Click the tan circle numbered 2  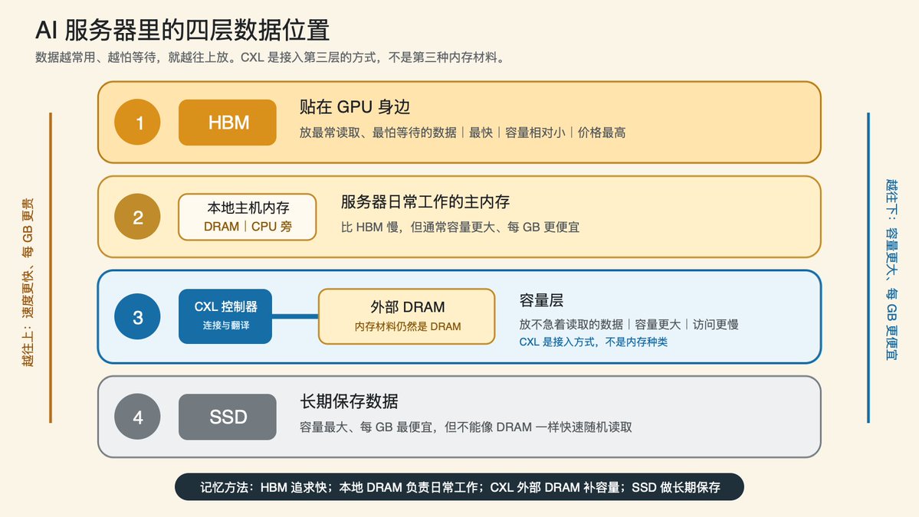pyautogui.click(x=137, y=217)
